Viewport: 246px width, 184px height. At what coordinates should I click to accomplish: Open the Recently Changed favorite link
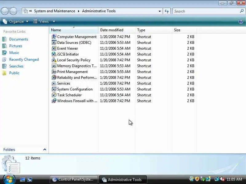pos(24,59)
